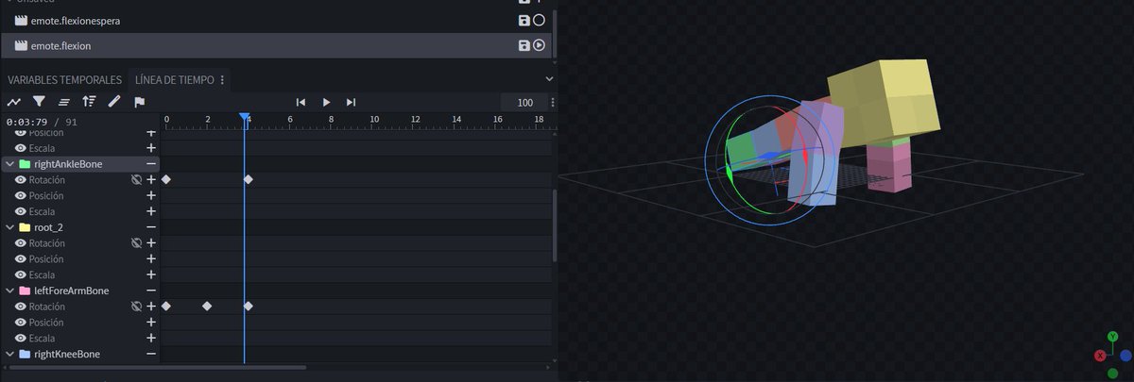The image size is (1134, 382).
Task: Collapse the root_2 animator
Action: (9, 227)
